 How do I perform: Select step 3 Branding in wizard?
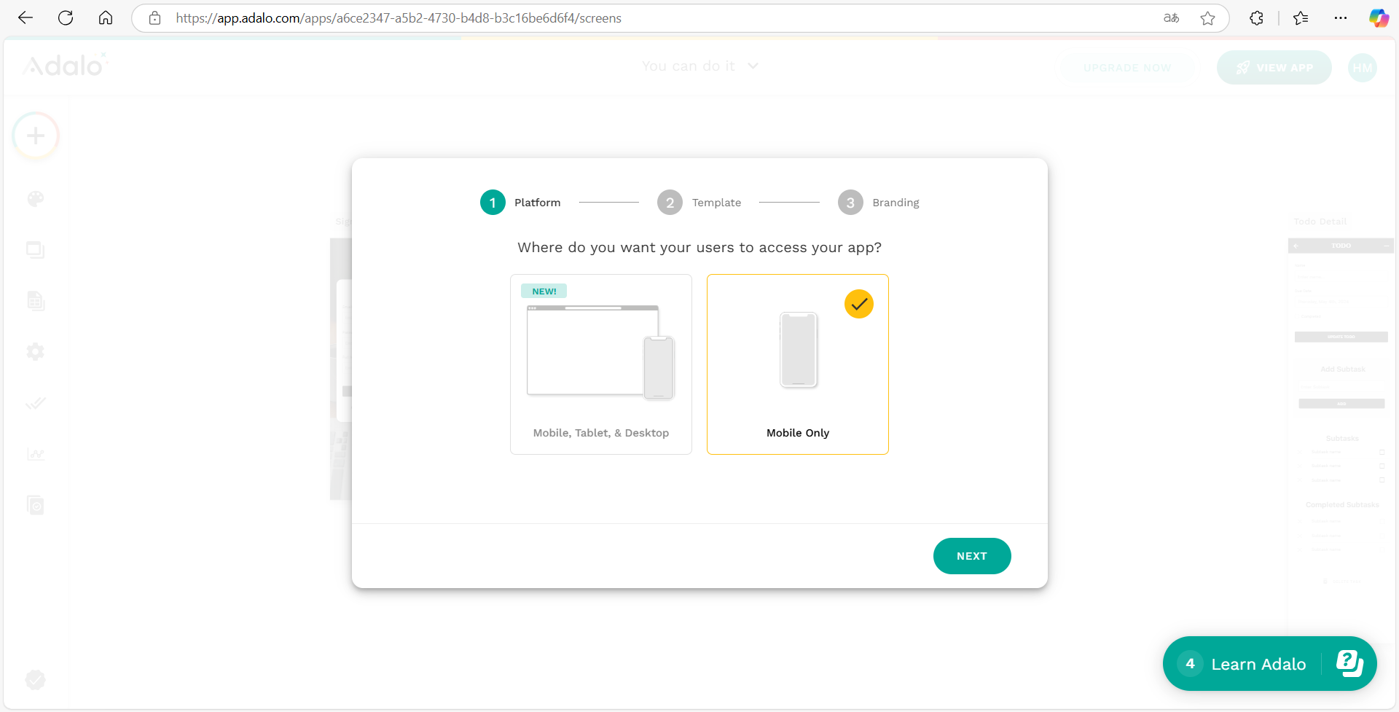pos(878,203)
